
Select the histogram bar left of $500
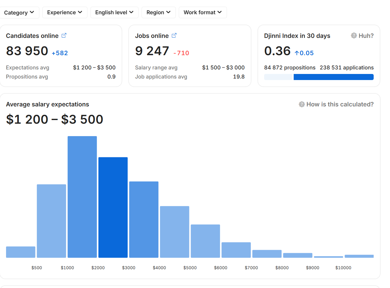point(21,252)
